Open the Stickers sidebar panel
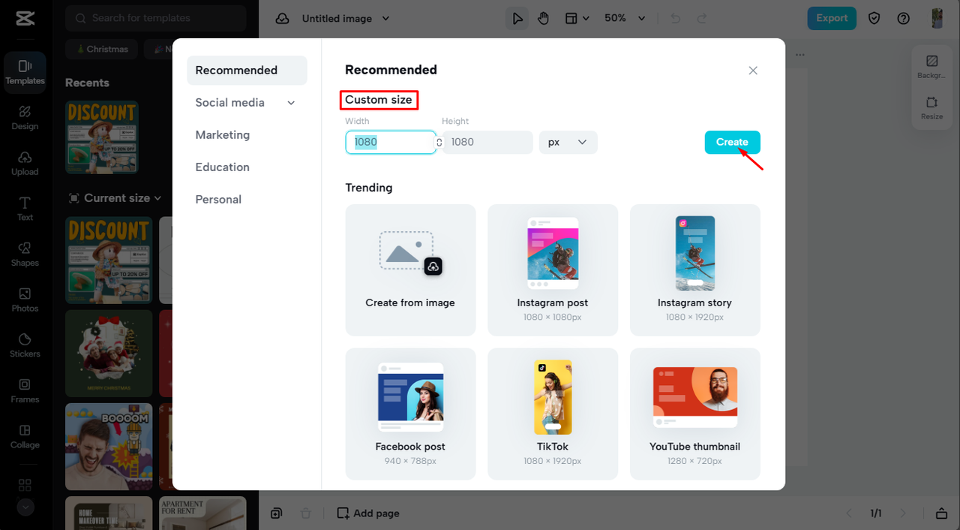 [25, 345]
